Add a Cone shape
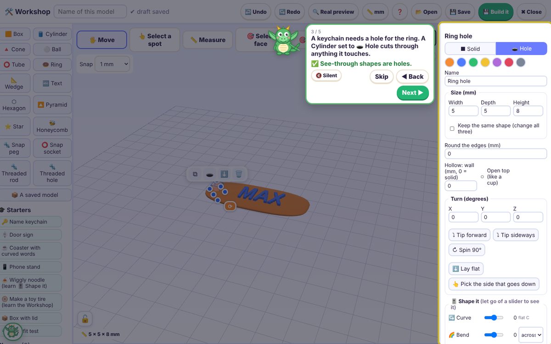551x344 pixels. [15, 49]
